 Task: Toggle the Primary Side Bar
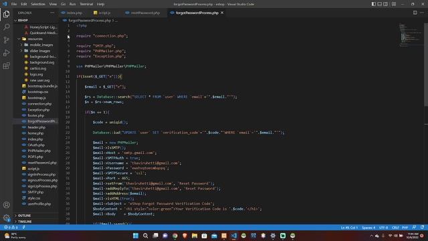point(374,4)
